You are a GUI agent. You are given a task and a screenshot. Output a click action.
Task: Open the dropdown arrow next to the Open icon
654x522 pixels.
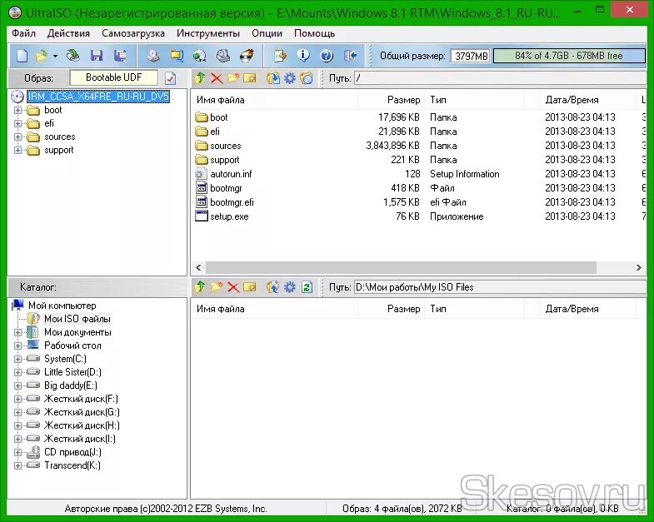[x=55, y=56]
